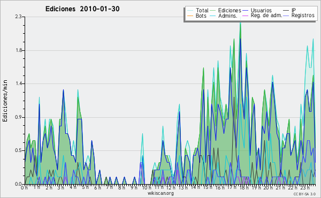This screenshot has width=321, height=198.
Task: Select the Total legend label
Action: pyautogui.click(x=202, y=10)
